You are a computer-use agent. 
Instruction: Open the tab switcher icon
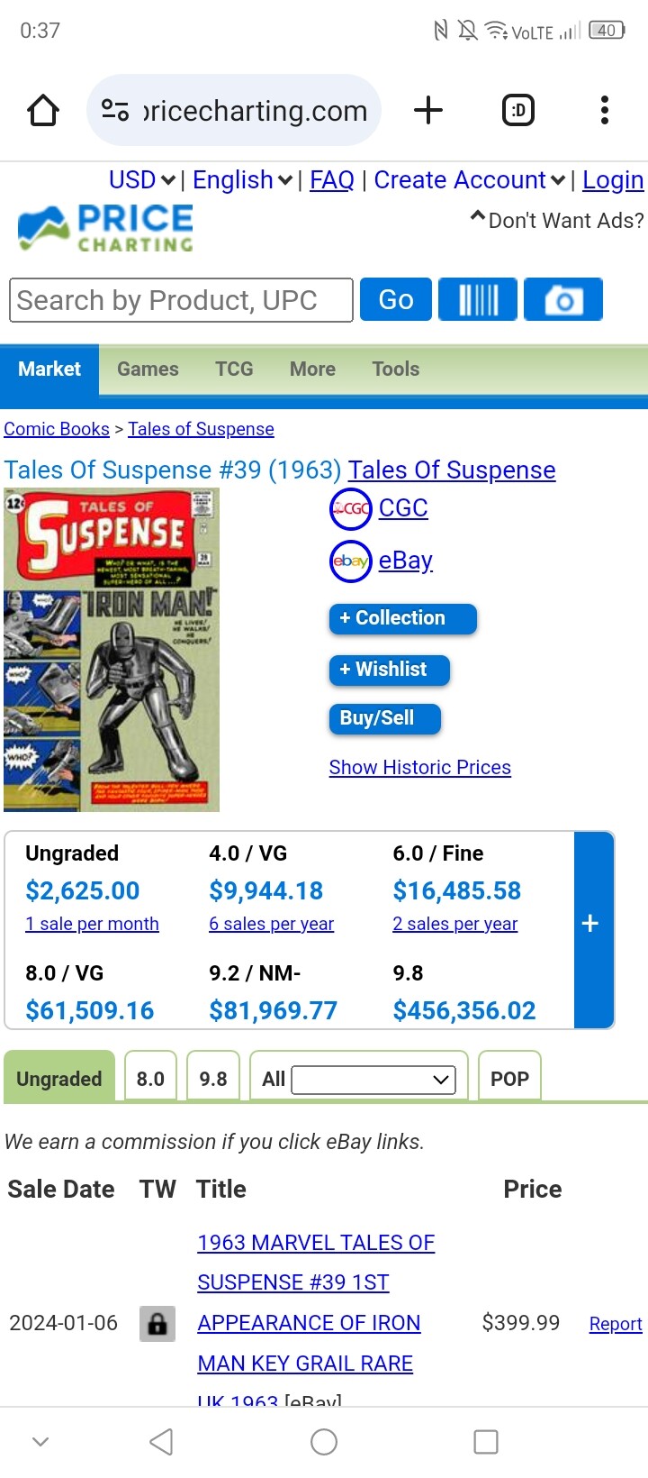pyautogui.click(x=517, y=111)
